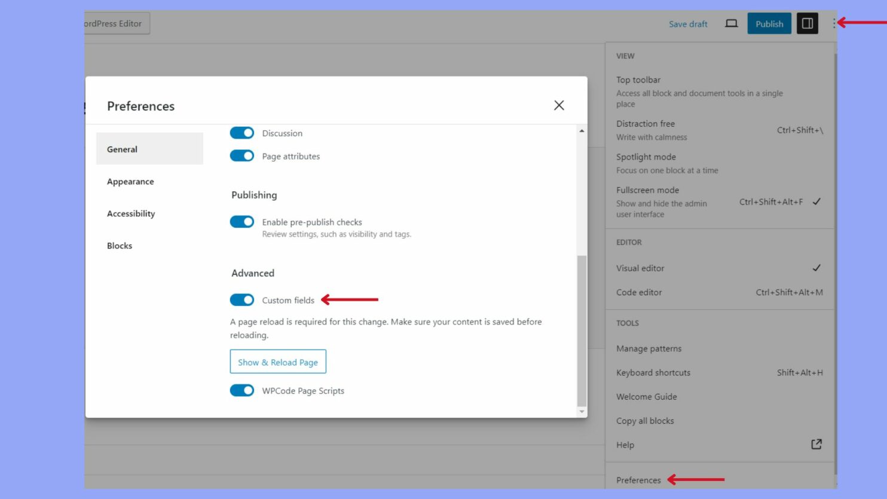The image size is (887, 499).
Task: Click the Save draft link
Action: tap(687, 23)
